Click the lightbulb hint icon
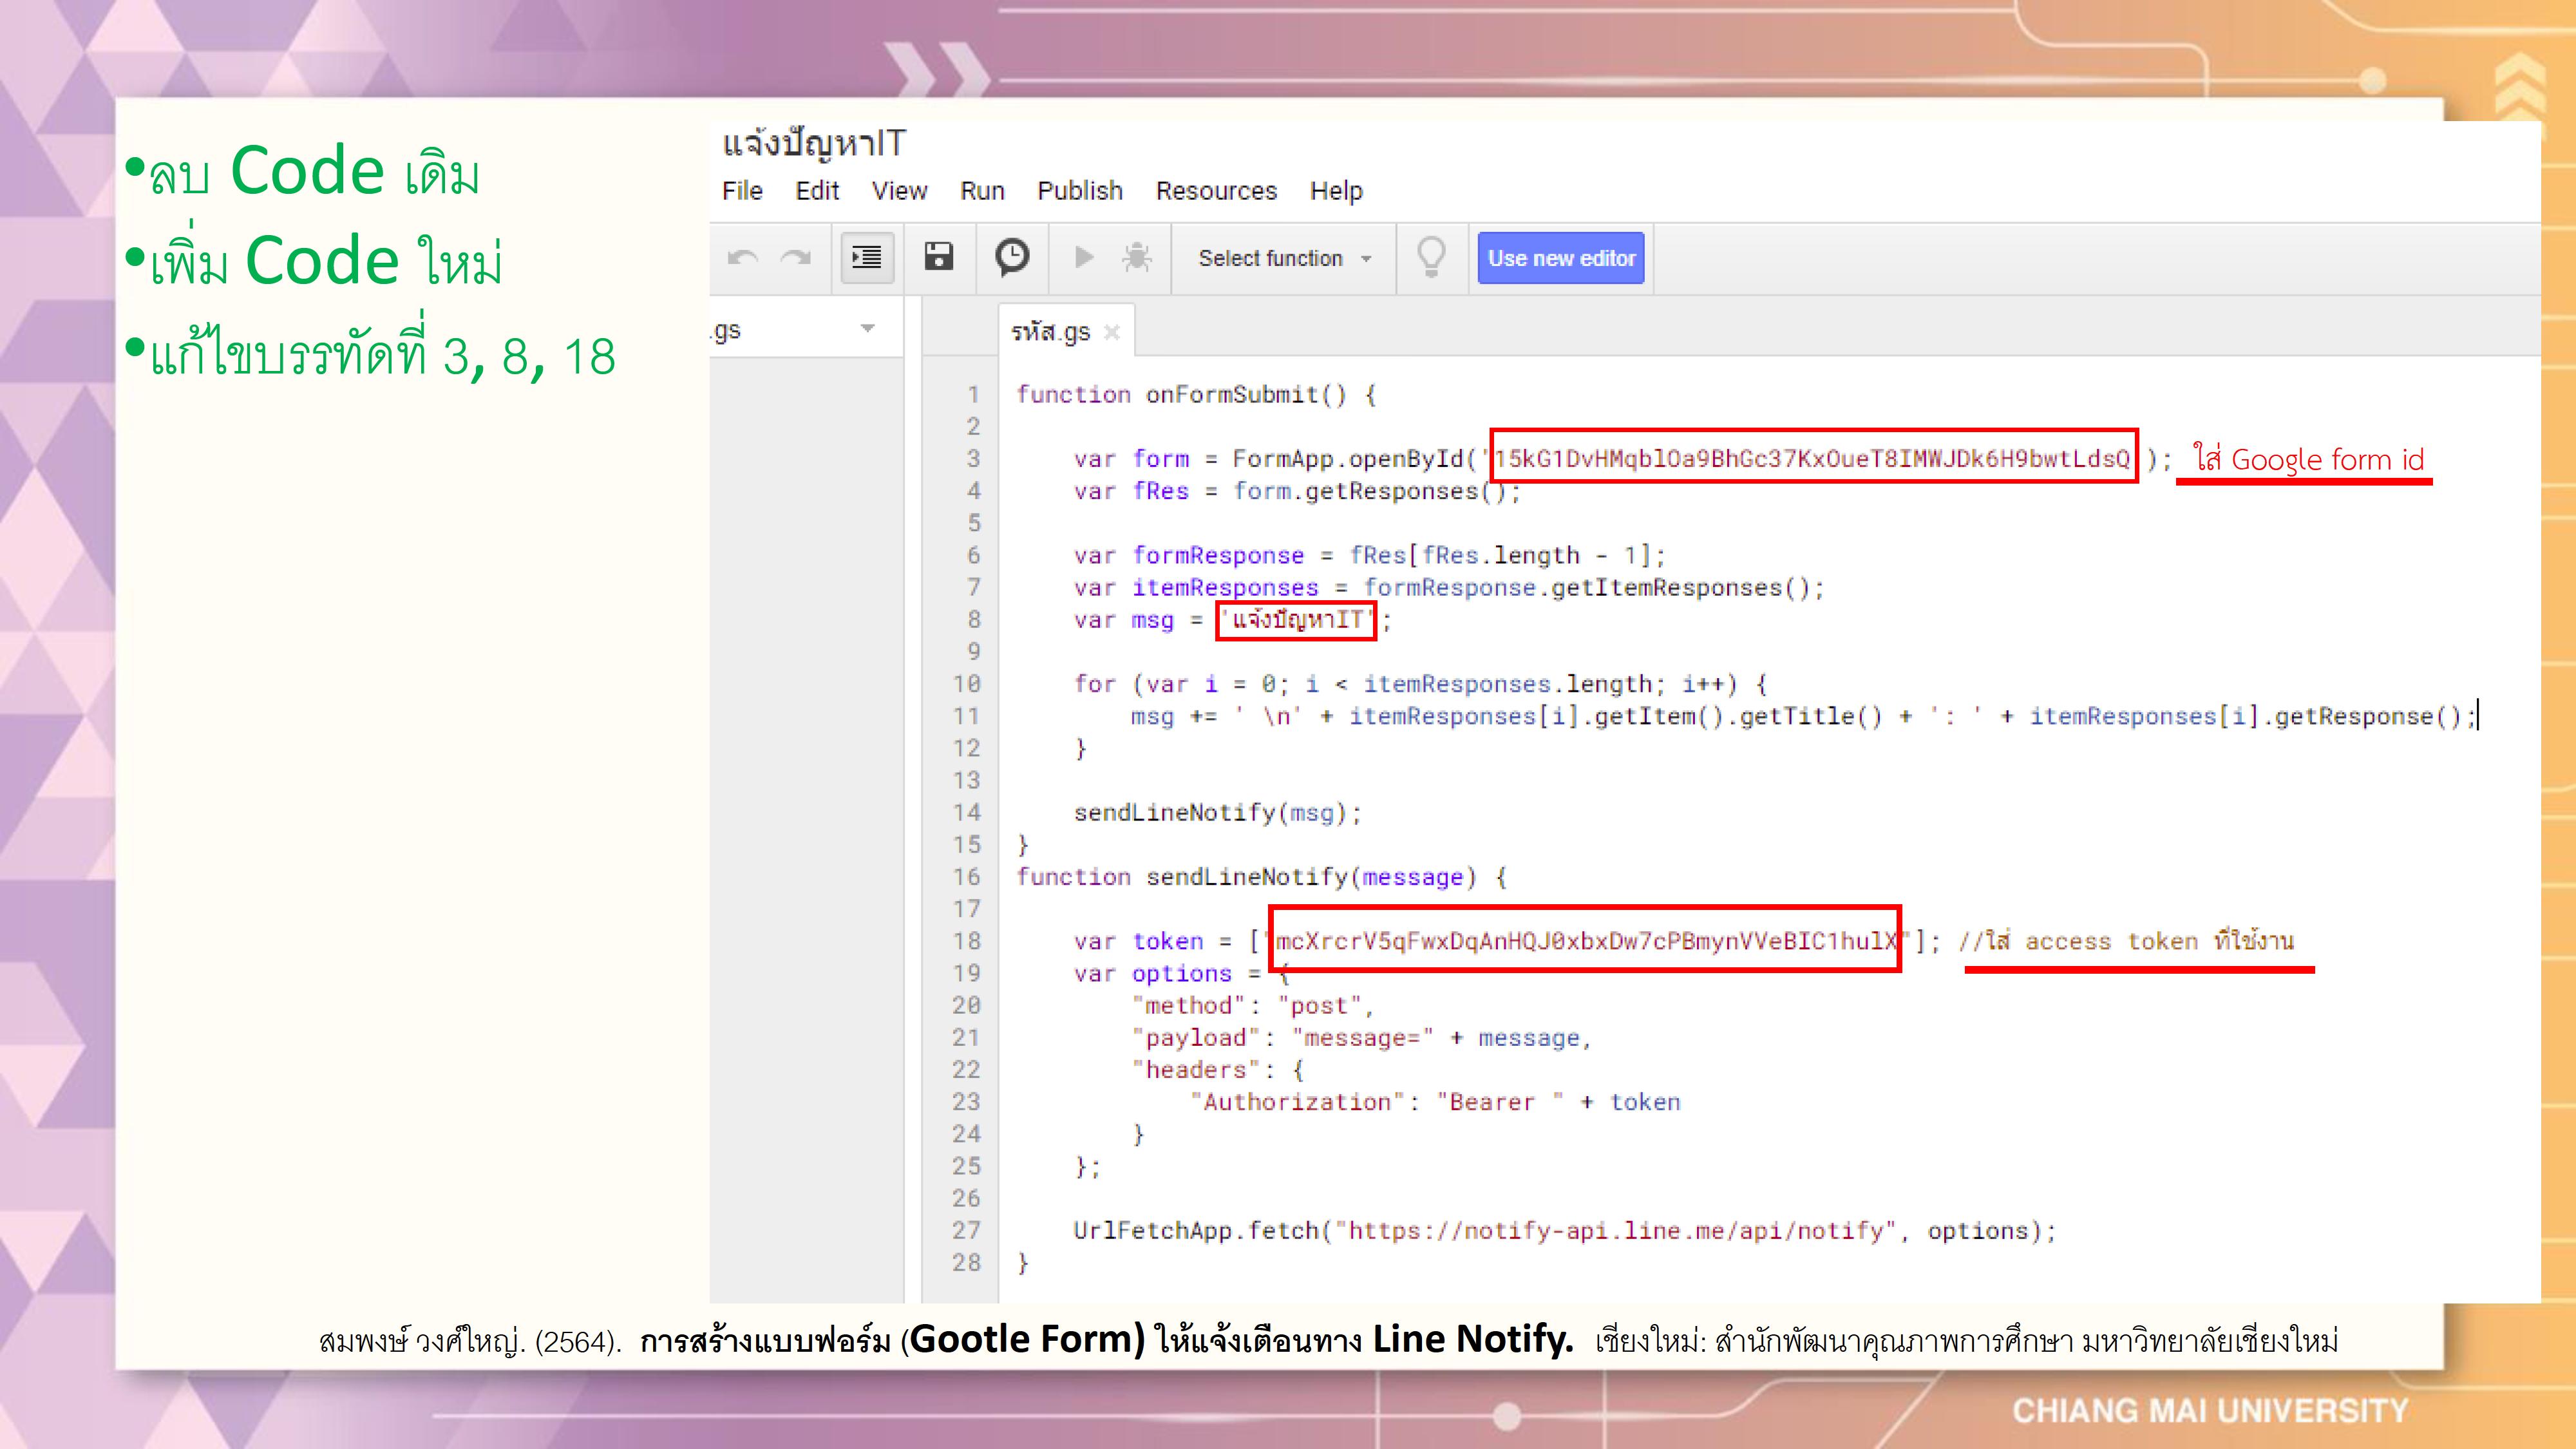Image resolution: width=2576 pixels, height=1449 pixels. coord(1431,257)
